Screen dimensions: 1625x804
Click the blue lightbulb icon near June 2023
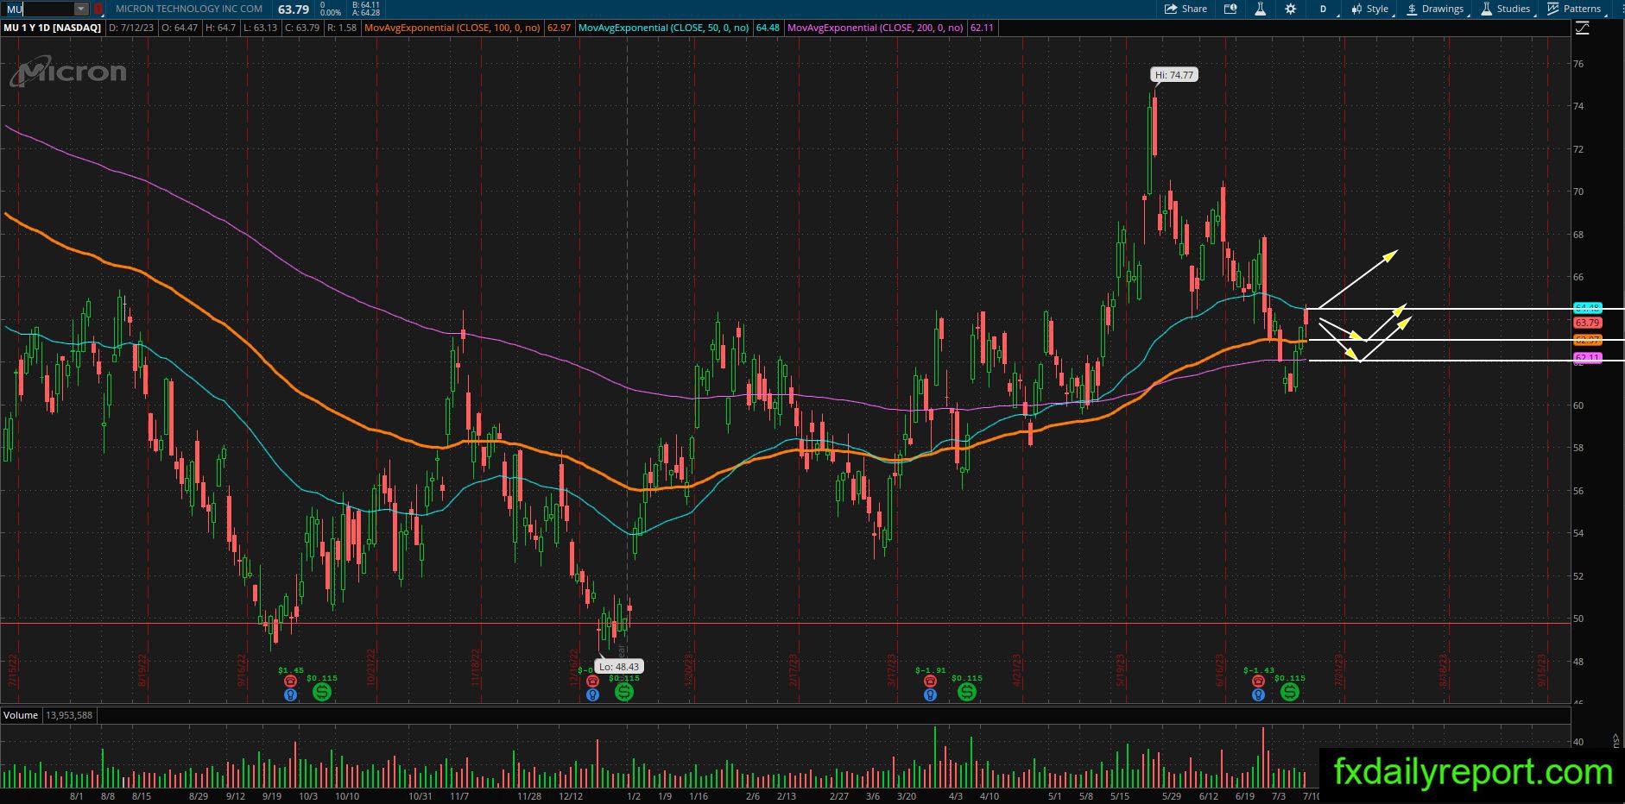click(1258, 694)
